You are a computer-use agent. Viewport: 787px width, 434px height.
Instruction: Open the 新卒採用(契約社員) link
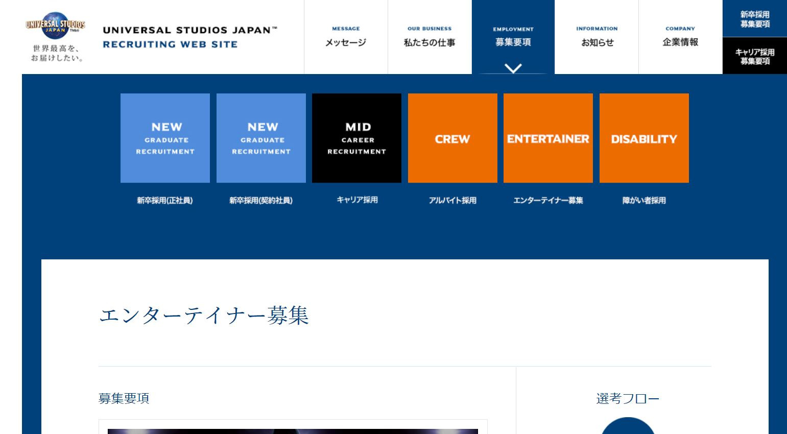coord(261,201)
